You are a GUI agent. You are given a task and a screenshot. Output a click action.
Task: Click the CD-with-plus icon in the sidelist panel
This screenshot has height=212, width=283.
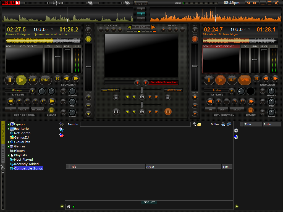(x=236, y=137)
